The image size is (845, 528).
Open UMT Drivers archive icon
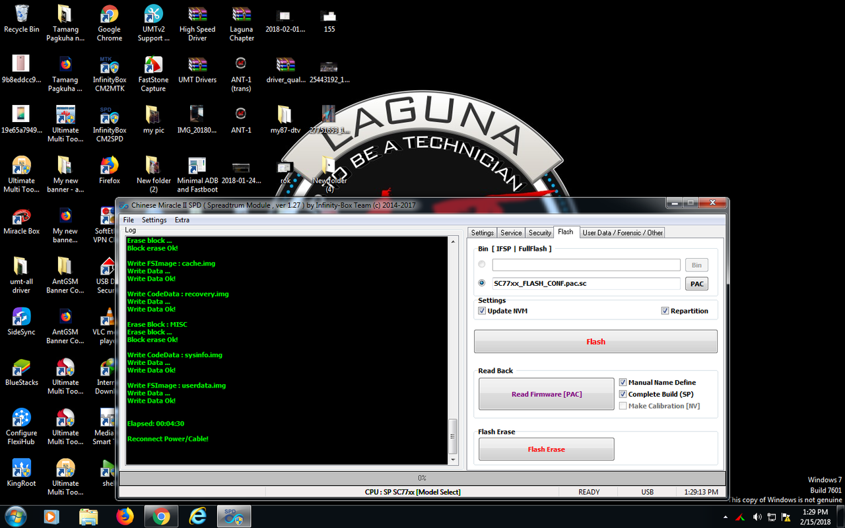197,69
